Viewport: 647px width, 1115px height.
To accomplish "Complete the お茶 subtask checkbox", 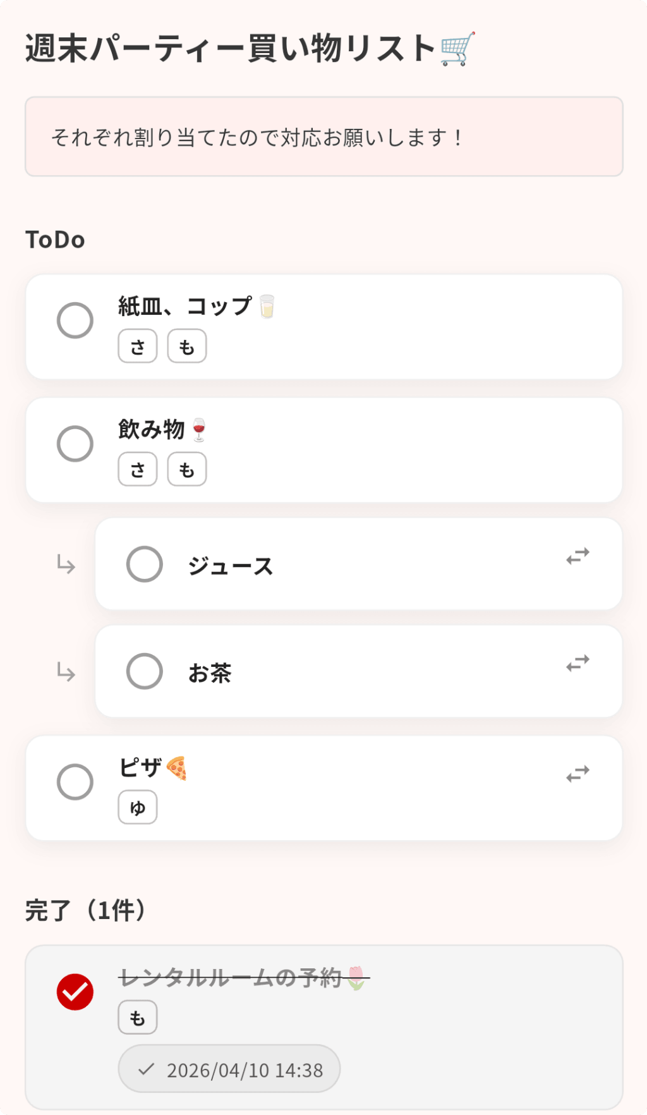I will tap(145, 671).
